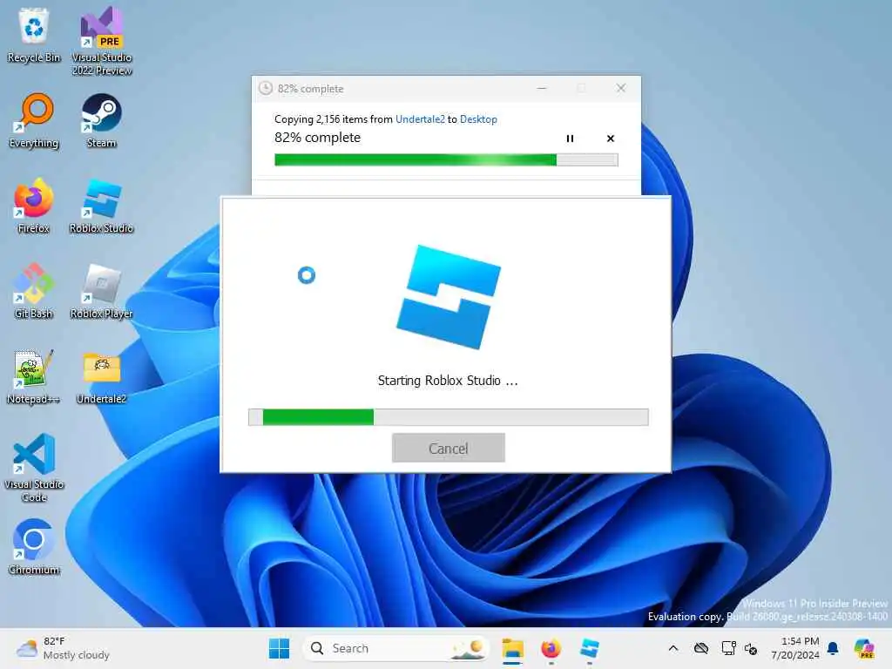The height and width of the screenshot is (669, 892).
Task: Select the Roblox Studio desktop shortcut
Action: [102, 206]
